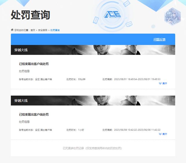Image resolution: width=186 pixels, height=163 pixels.
Task: Click the hexagonal character avatar at top right
Action: (173, 16)
